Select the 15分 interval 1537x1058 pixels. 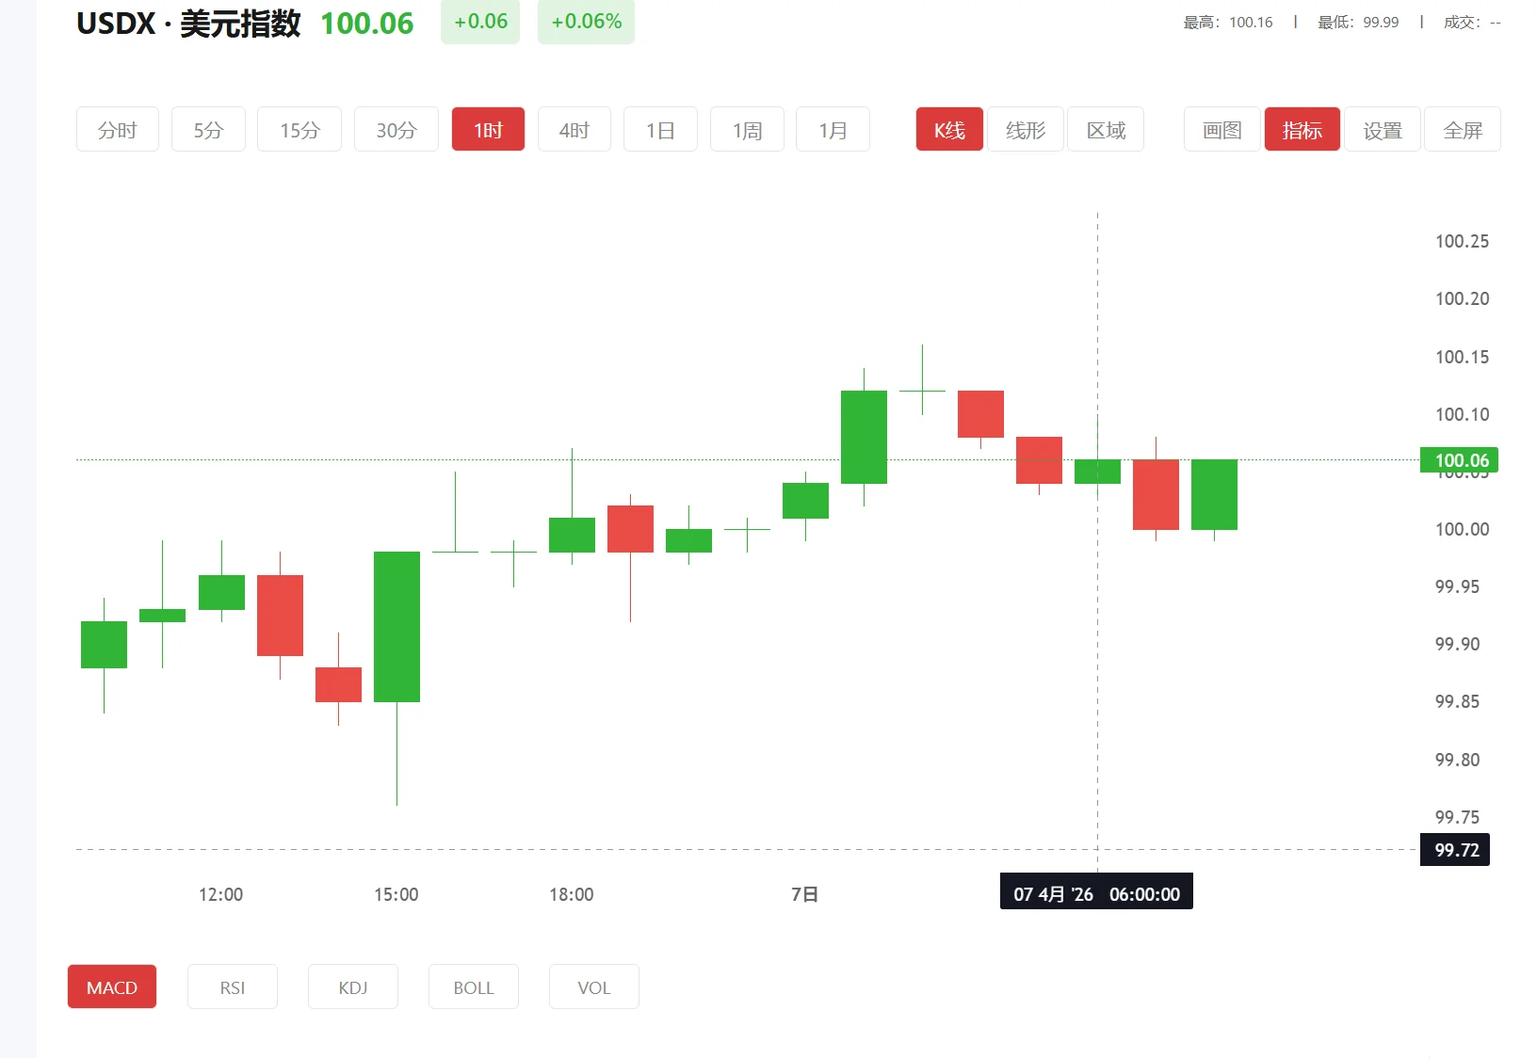(x=299, y=130)
